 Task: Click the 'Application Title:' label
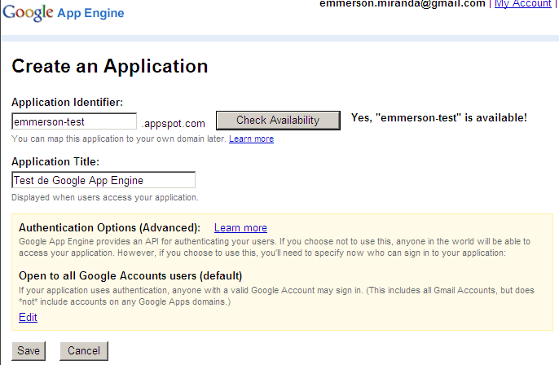pyautogui.click(x=55, y=162)
